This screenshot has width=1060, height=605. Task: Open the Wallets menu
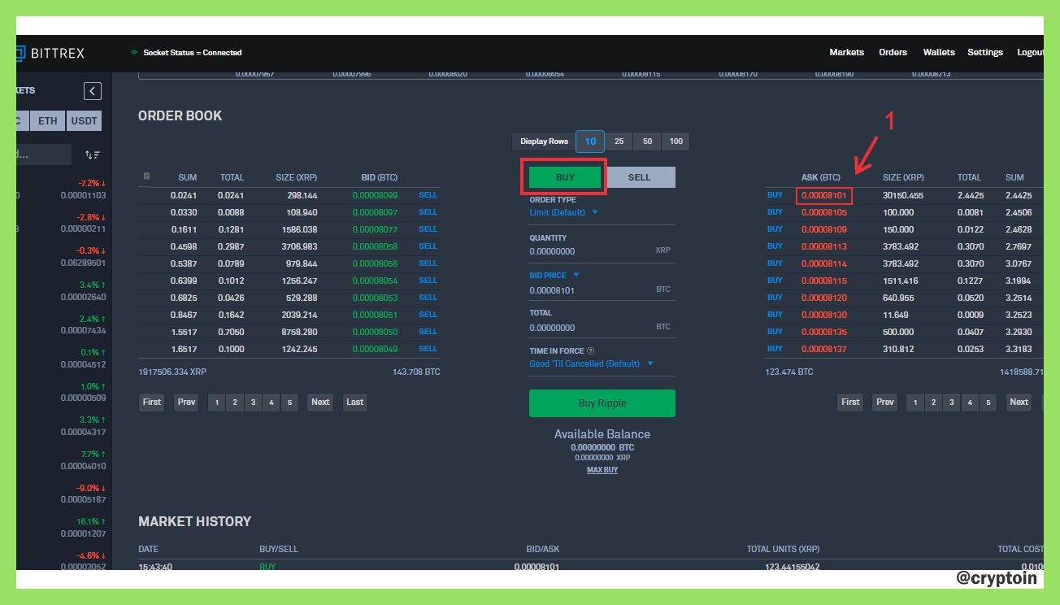point(939,52)
